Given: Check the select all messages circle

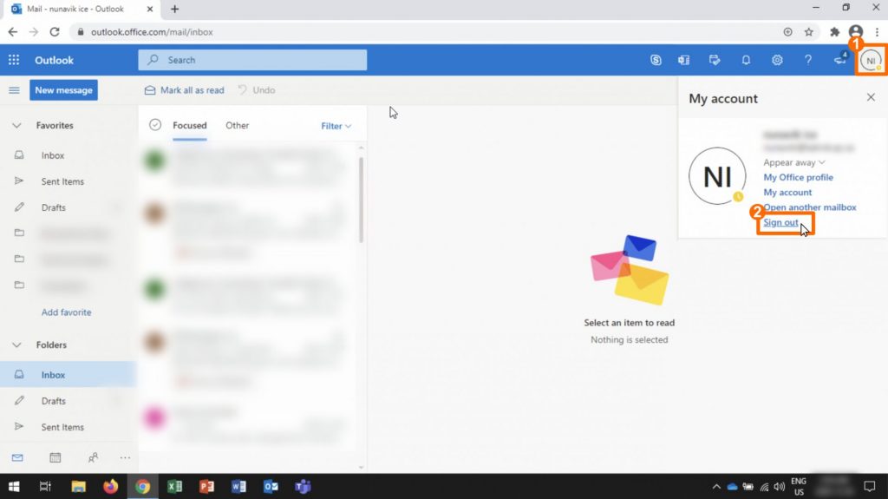Looking at the screenshot, I should (155, 125).
